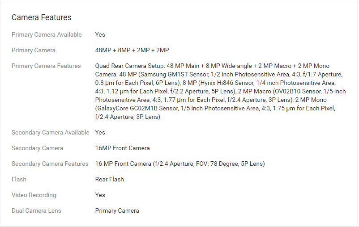
Task: Click the Video Recording label
Action: [34, 195]
